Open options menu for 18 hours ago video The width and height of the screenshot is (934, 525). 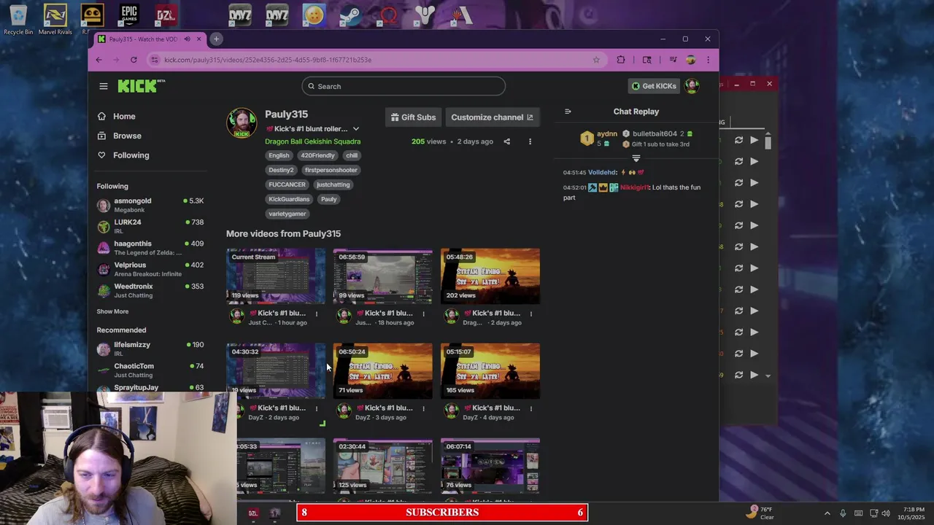click(424, 314)
